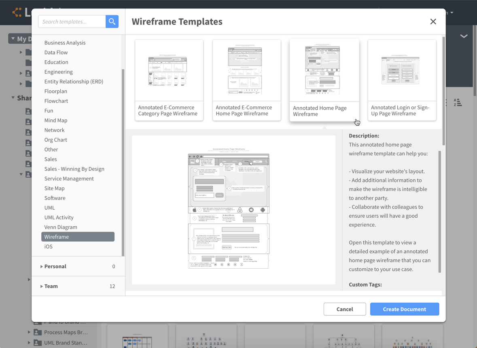The height and width of the screenshot is (348, 477).
Task: Collapse the My Documents tree
Action: (13, 38)
